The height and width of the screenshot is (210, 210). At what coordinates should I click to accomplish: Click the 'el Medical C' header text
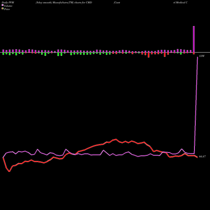pyautogui.click(x=181, y=3)
